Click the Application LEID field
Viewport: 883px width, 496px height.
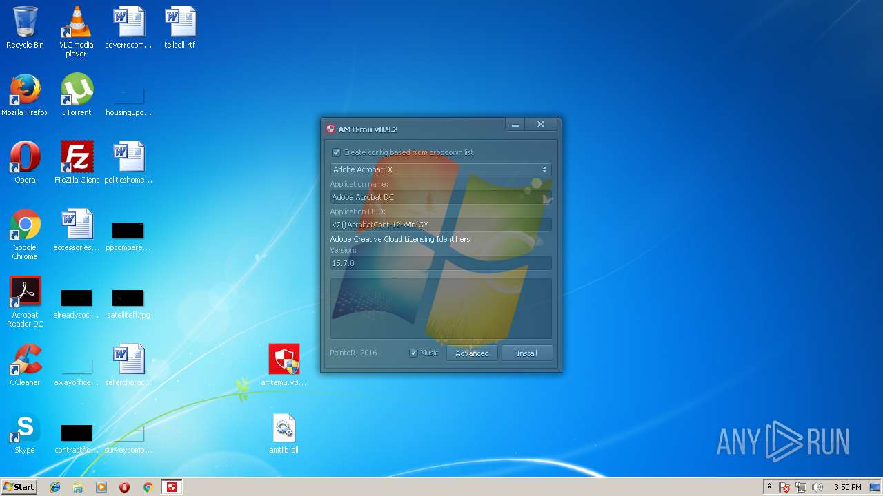point(440,225)
